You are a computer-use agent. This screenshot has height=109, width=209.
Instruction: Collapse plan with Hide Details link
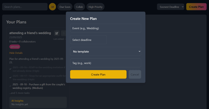[x=16, y=53]
